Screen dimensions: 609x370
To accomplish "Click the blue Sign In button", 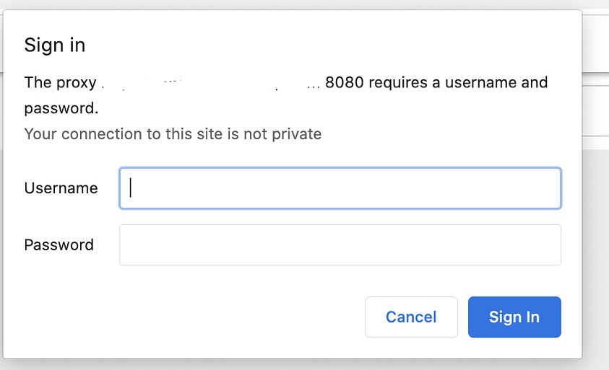I will point(514,317).
